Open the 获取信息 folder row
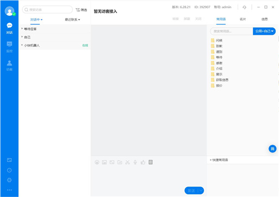 tap(220, 80)
